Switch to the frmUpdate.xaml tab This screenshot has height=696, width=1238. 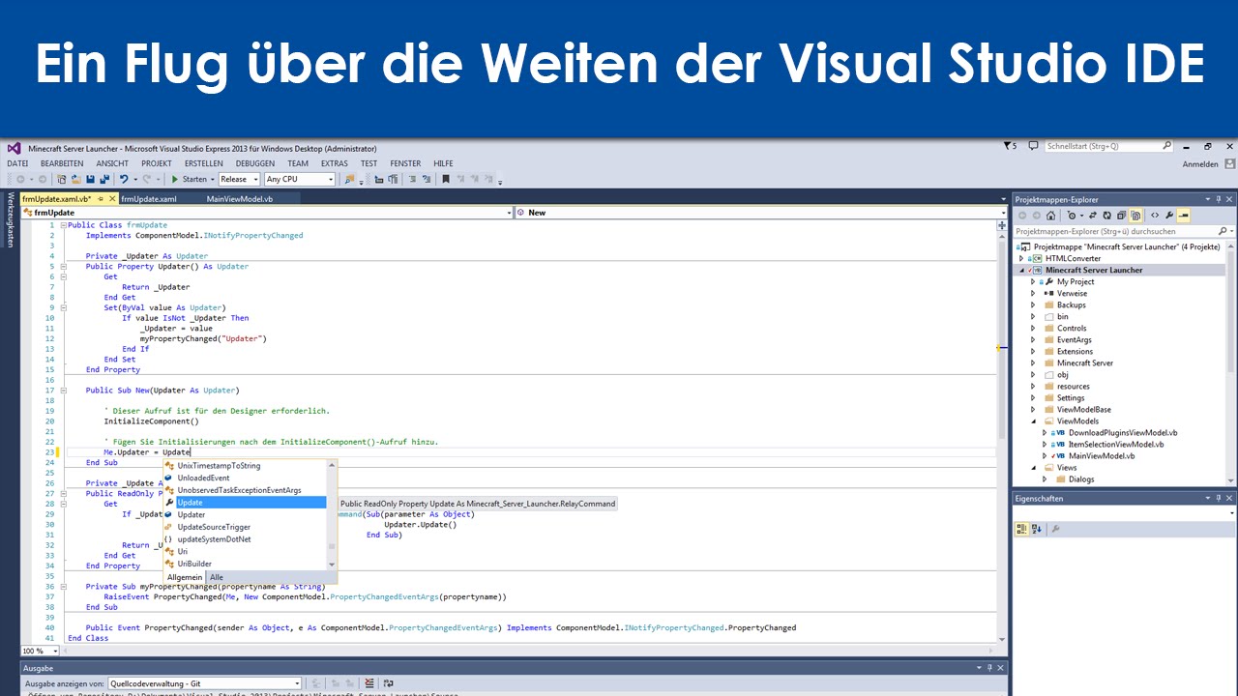click(x=149, y=199)
